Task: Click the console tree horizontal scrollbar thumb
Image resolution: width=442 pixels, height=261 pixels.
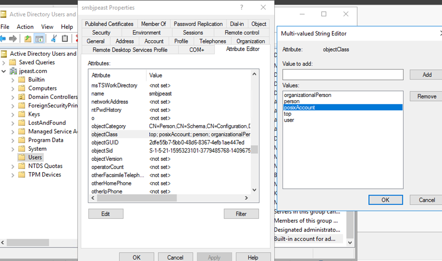Action: (x=28, y=242)
